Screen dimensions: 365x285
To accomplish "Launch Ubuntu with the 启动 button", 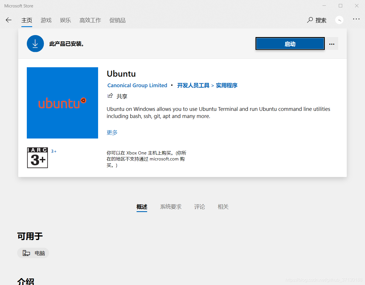I will click(x=290, y=44).
